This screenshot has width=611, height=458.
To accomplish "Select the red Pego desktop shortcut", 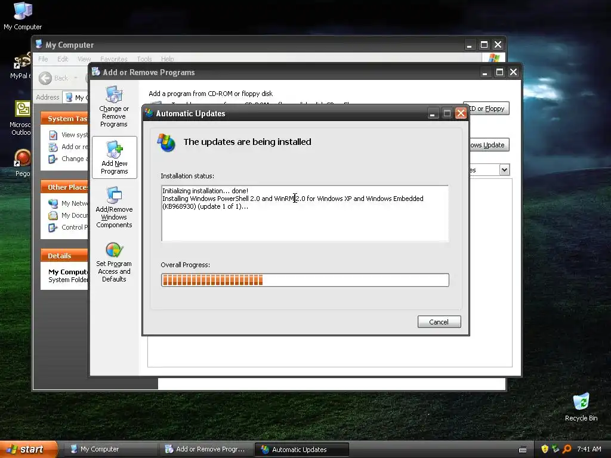I will (x=22, y=163).
